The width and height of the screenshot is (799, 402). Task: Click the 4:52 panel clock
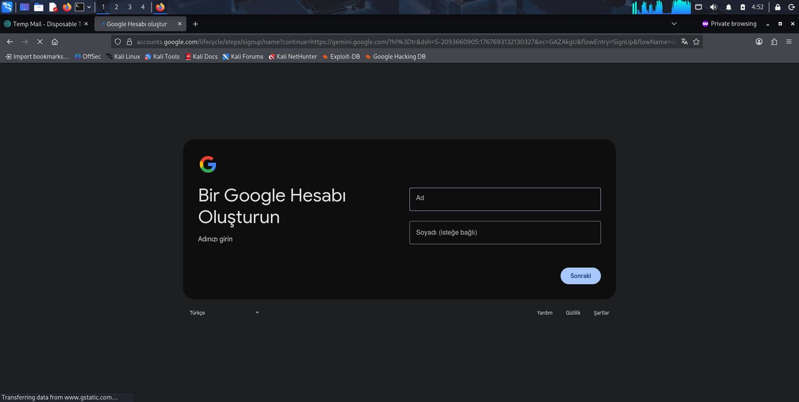[757, 7]
